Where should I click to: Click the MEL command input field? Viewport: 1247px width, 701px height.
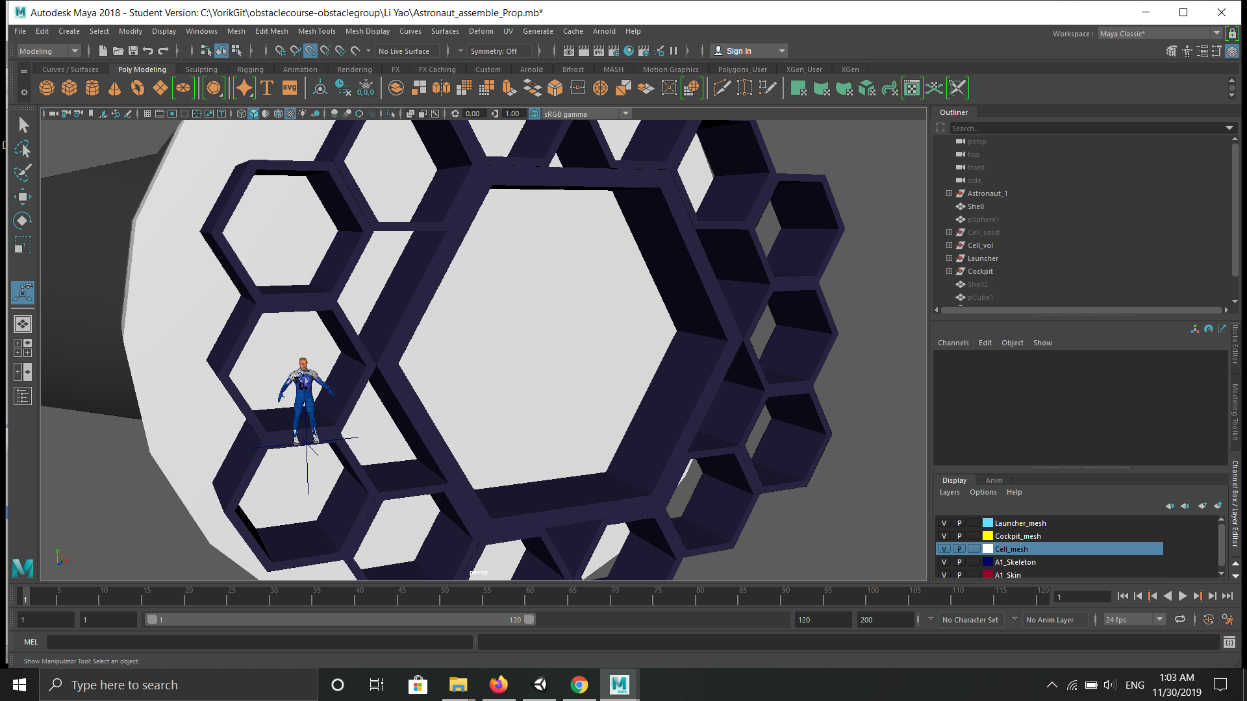click(260, 642)
